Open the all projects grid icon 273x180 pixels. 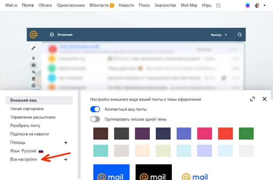coord(218,5)
